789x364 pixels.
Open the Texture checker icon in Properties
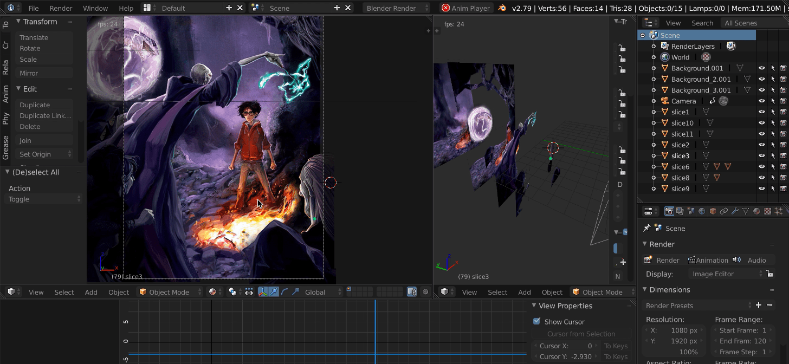click(x=768, y=211)
